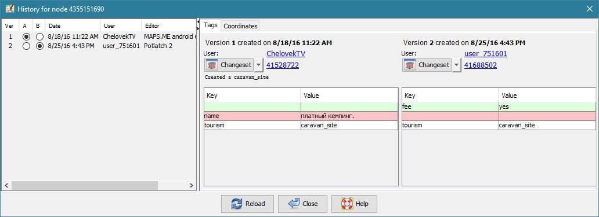
Task: Click the Value header in version 1 table
Action: pyautogui.click(x=349, y=95)
